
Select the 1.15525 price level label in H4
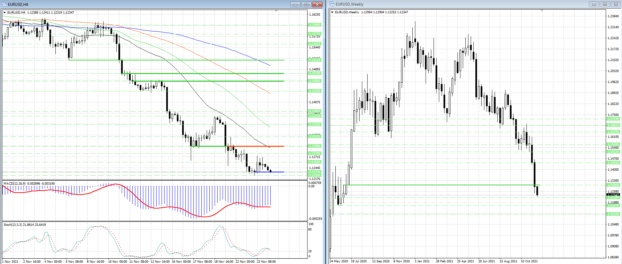coord(314,44)
